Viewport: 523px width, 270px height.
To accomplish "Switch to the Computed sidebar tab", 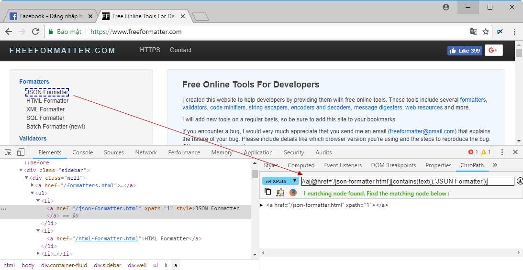I will pos(301,165).
